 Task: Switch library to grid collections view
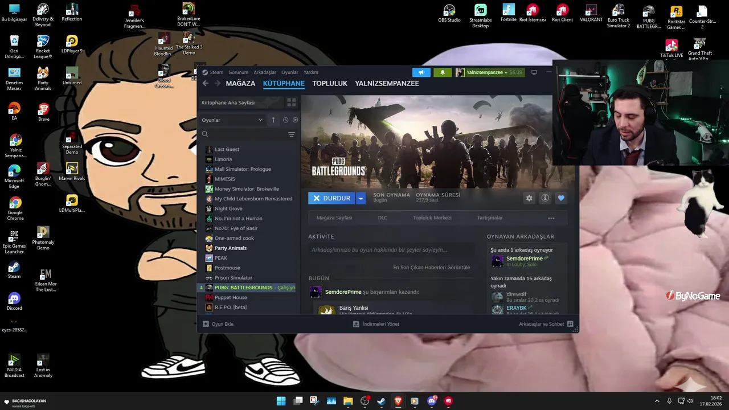[291, 102]
